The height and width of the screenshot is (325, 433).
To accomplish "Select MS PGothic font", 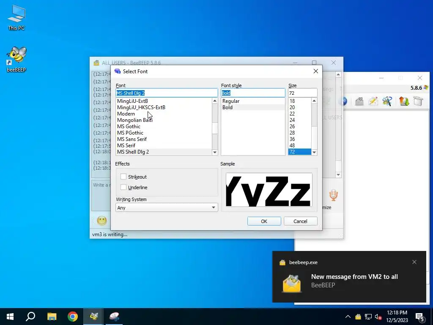I will point(164,132).
